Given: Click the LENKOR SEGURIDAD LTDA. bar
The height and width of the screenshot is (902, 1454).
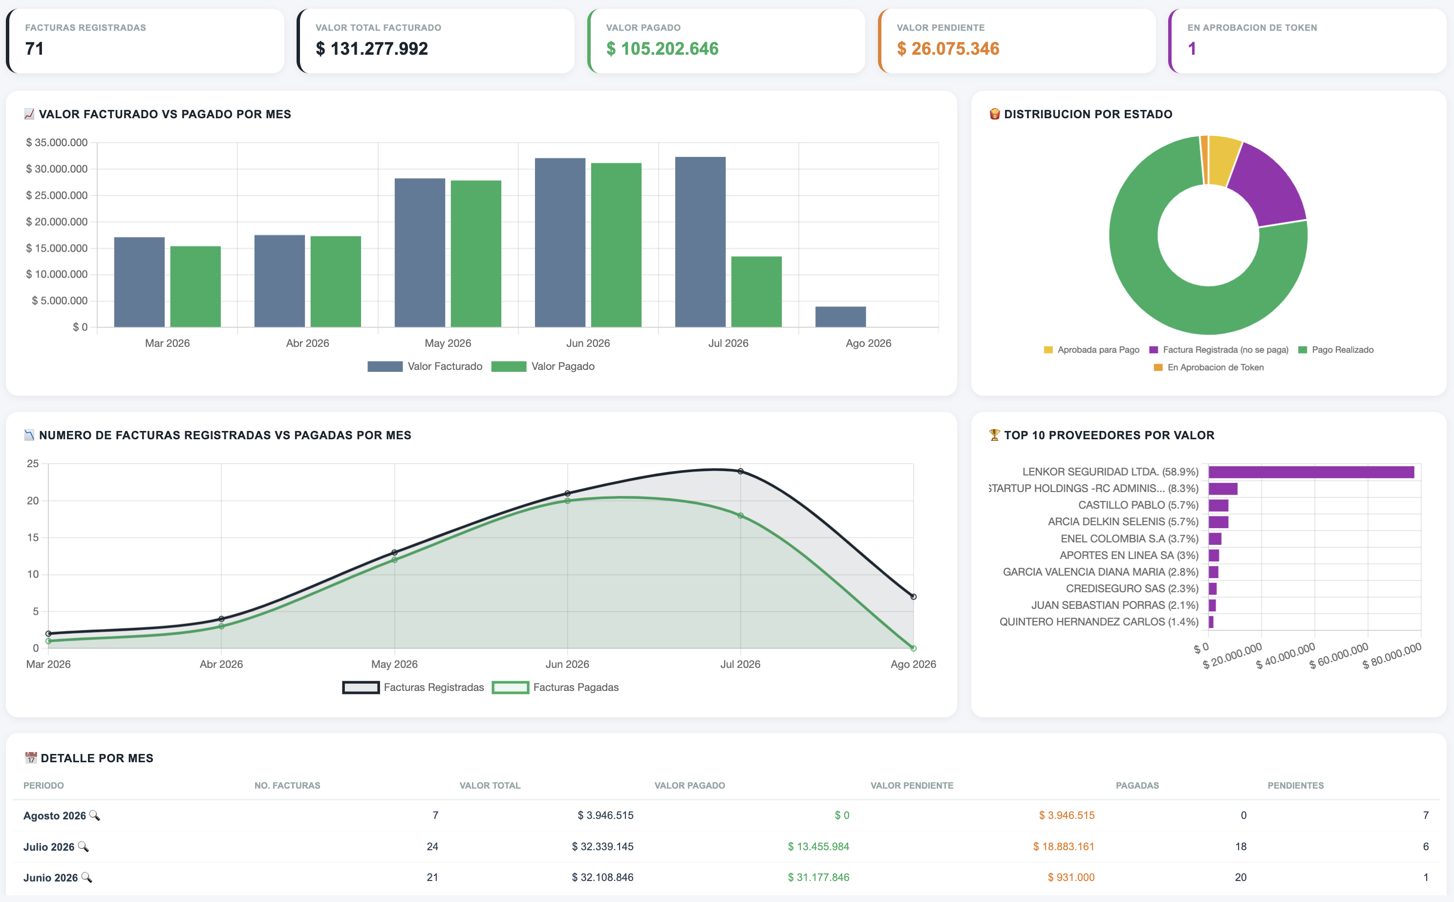Looking at the screenshot, I should pos(1311,472).
